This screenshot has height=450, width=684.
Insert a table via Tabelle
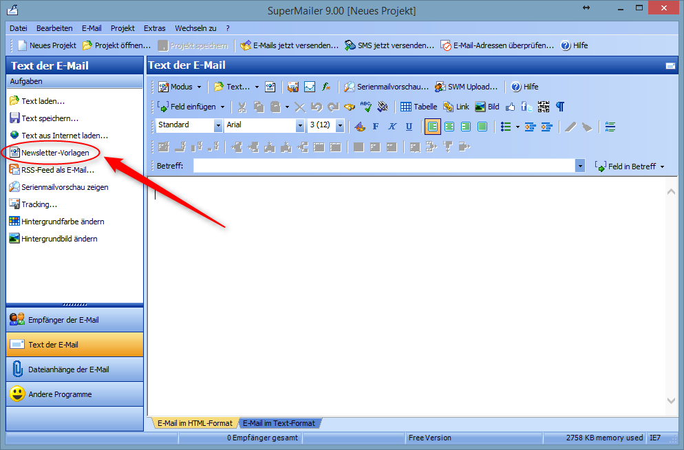coord(418,107)
